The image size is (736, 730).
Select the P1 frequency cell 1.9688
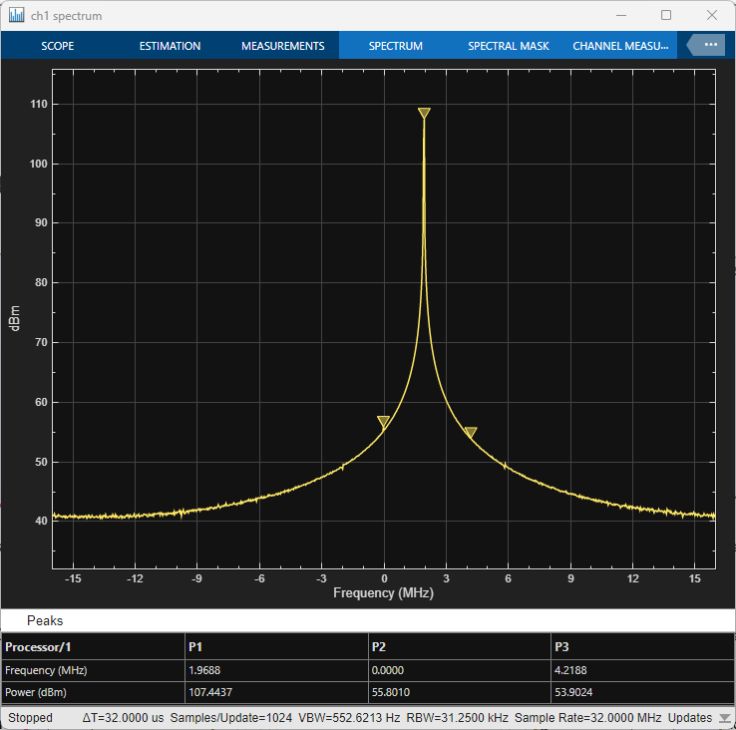206,670
